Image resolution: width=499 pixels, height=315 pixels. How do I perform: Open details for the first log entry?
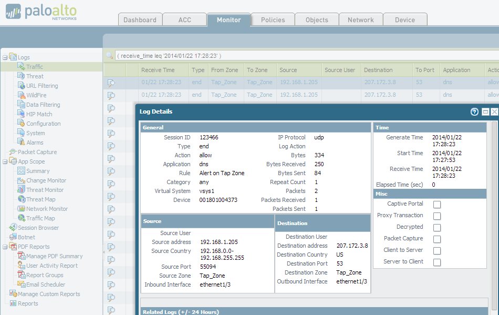pos(111,83)
